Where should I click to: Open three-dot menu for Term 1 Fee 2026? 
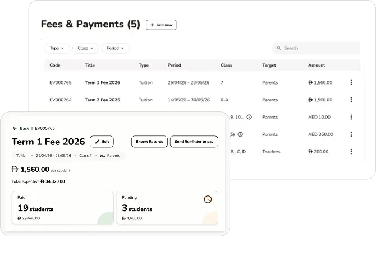[x=351, y=83]
